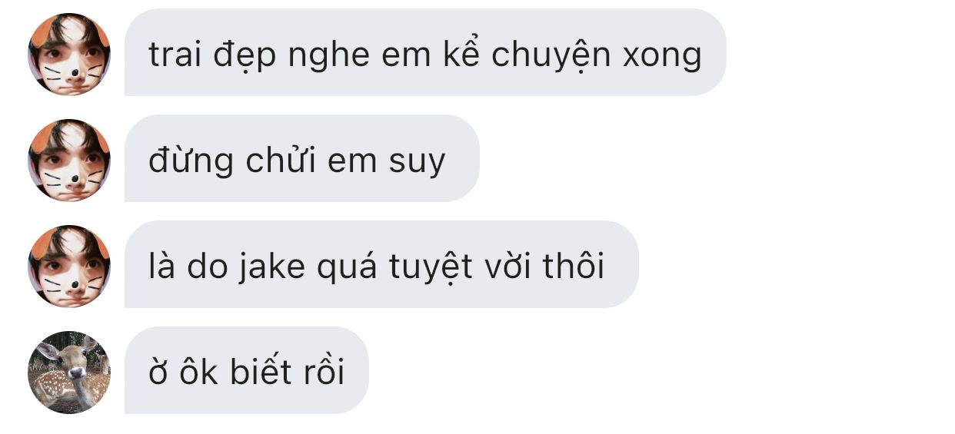Click the word "thôi" ending the third message
Screen dimensions: 955x434
pos(573,266)
